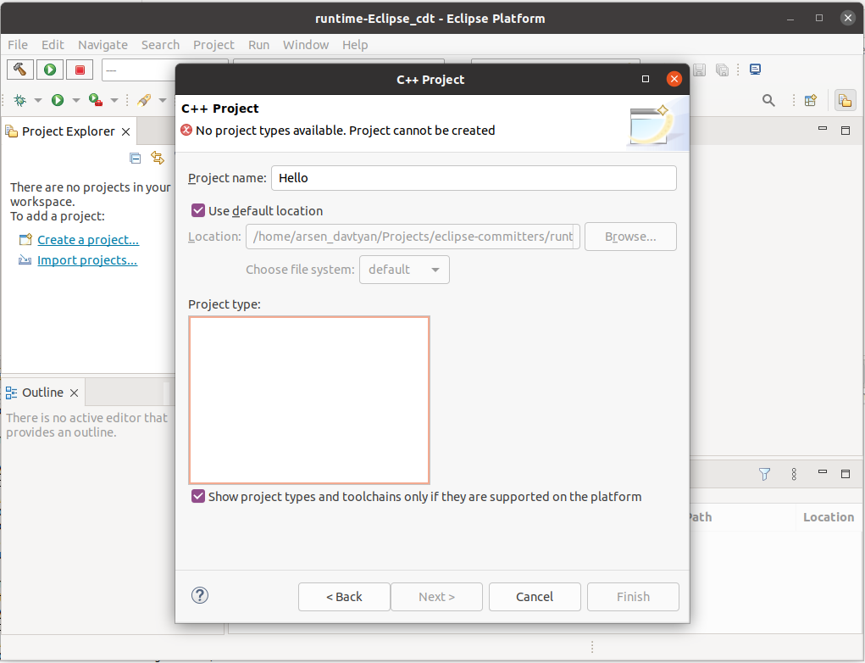Screen dimensions: 865x663
Task: Close the Outline view tab
Action: [x=74, y=393]
